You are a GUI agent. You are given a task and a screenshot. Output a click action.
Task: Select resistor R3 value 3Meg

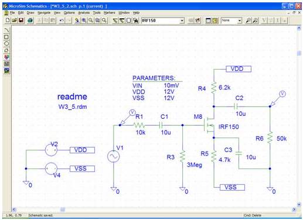[x=195, y=165]
